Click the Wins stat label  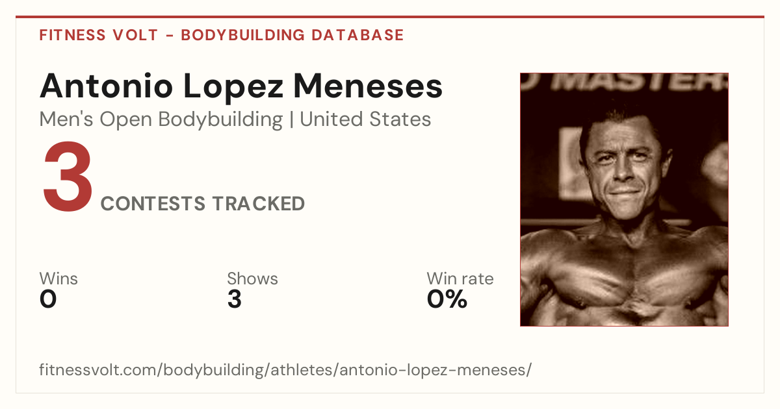pyautogui.click(x=58, y=279)
